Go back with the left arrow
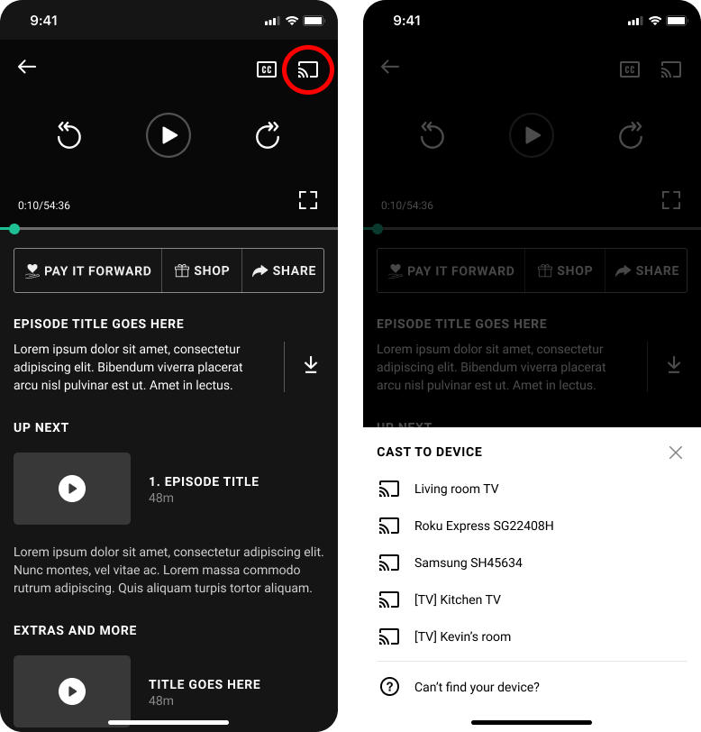This screenshot has height=732, width=701. [x=27, y=67]
